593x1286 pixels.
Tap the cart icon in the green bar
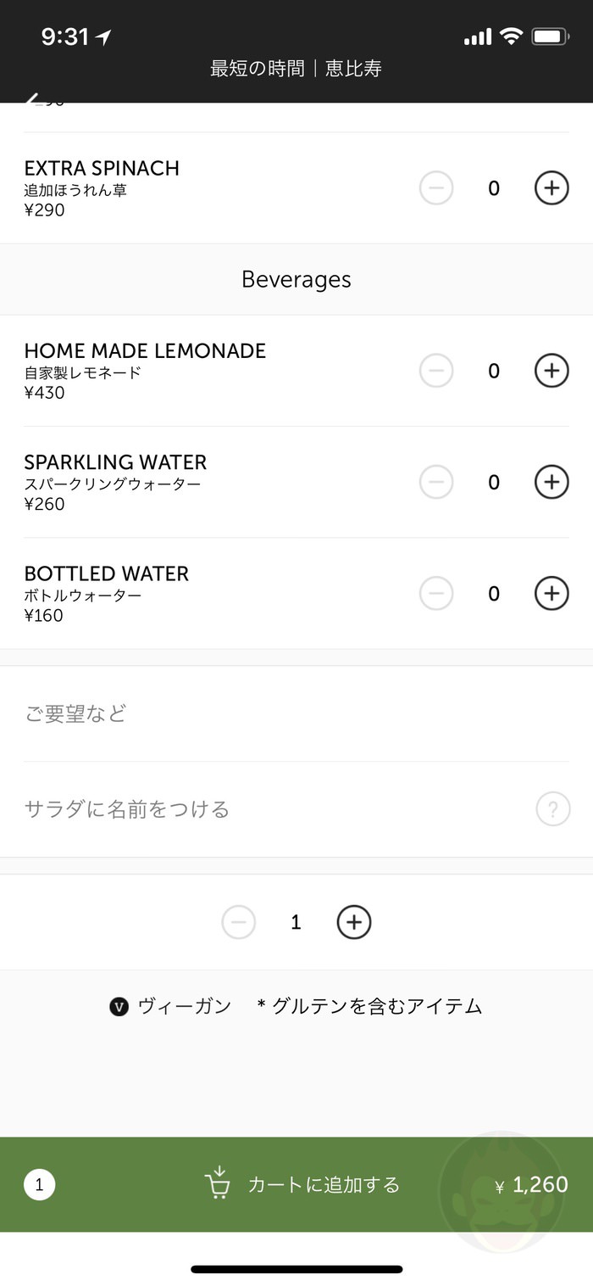click(x=218, y=1185)
